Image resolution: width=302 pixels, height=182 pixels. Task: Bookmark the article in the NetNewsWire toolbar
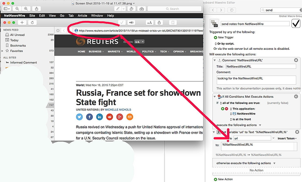[x=173, y=23]
